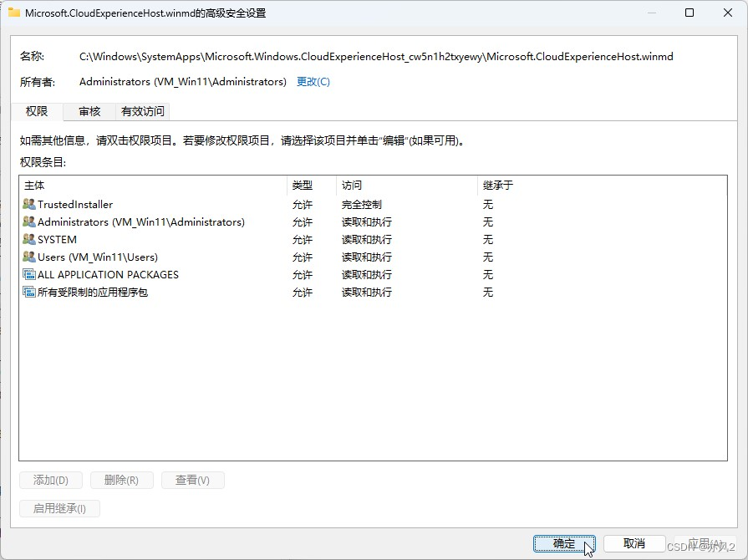
Task: Cancel with the 取消 button
Action: pyautogui.click(x=634, y=543)
